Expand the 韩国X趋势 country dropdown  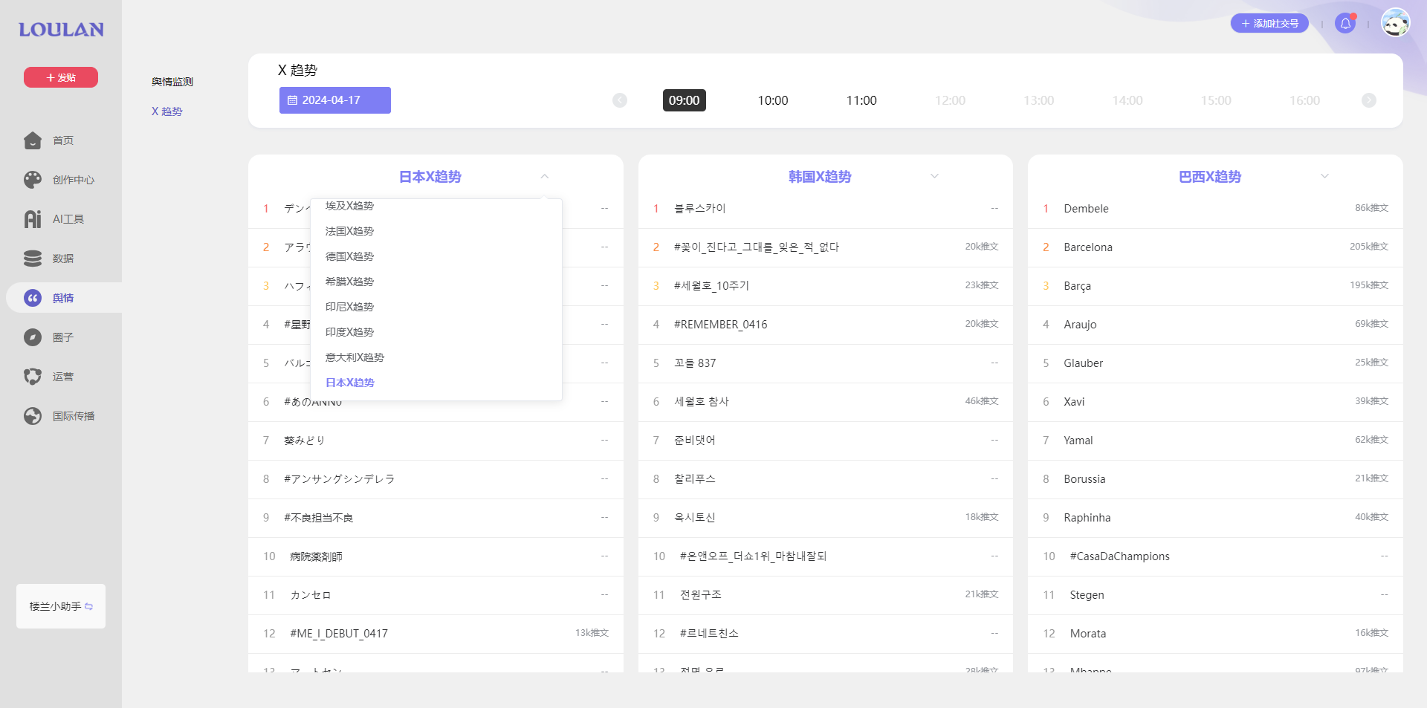[935, 177]
